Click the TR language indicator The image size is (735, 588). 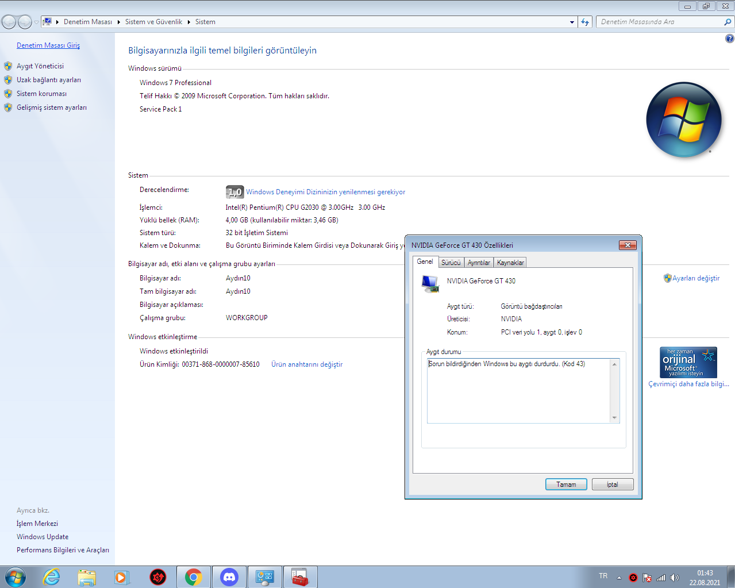click(603, 576)
